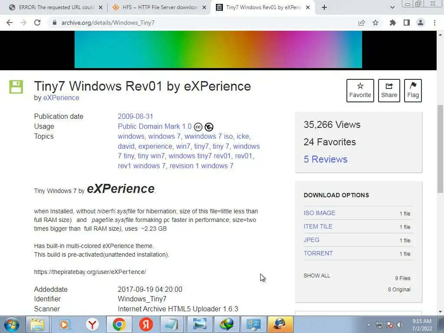Open the ITEM TILE download option
The height and width of the screenshot is (333, 444).
point(318,226)
